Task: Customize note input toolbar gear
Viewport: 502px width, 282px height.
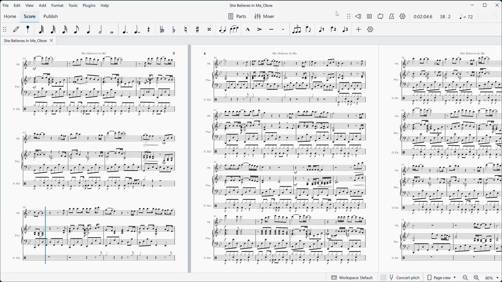Action: (x=370, y=29)
